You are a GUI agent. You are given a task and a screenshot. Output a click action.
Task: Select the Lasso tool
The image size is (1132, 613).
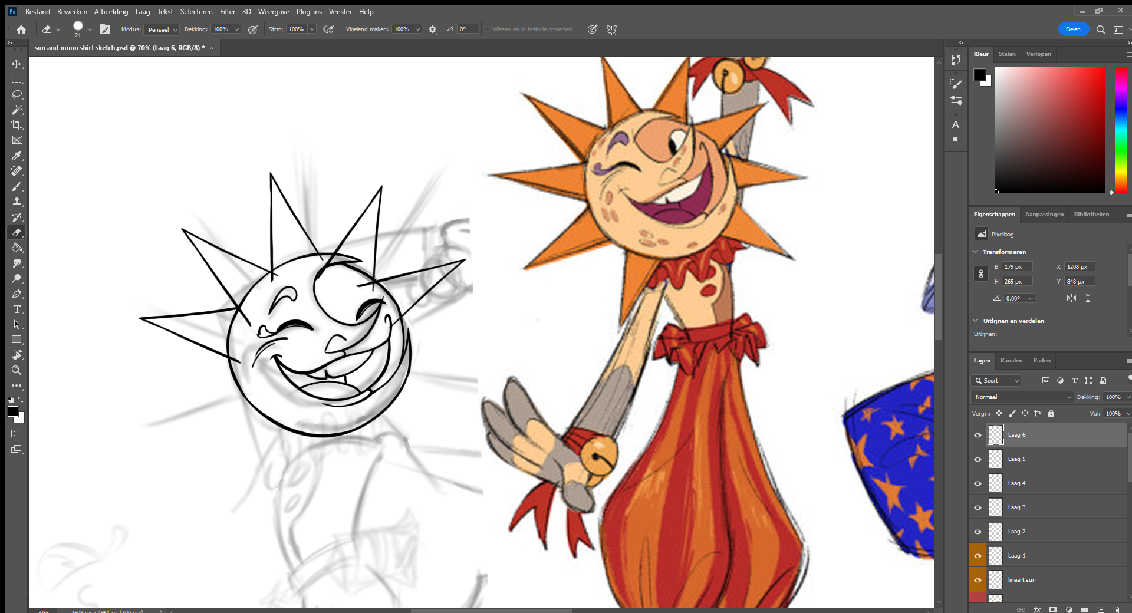(17, 94)
